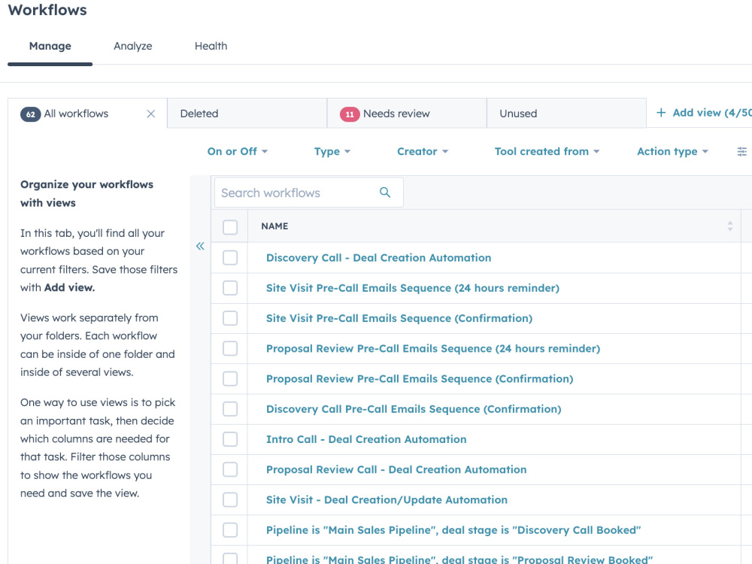
Task: Click the 11 Needs review count badge
Action: pos(350,114)
